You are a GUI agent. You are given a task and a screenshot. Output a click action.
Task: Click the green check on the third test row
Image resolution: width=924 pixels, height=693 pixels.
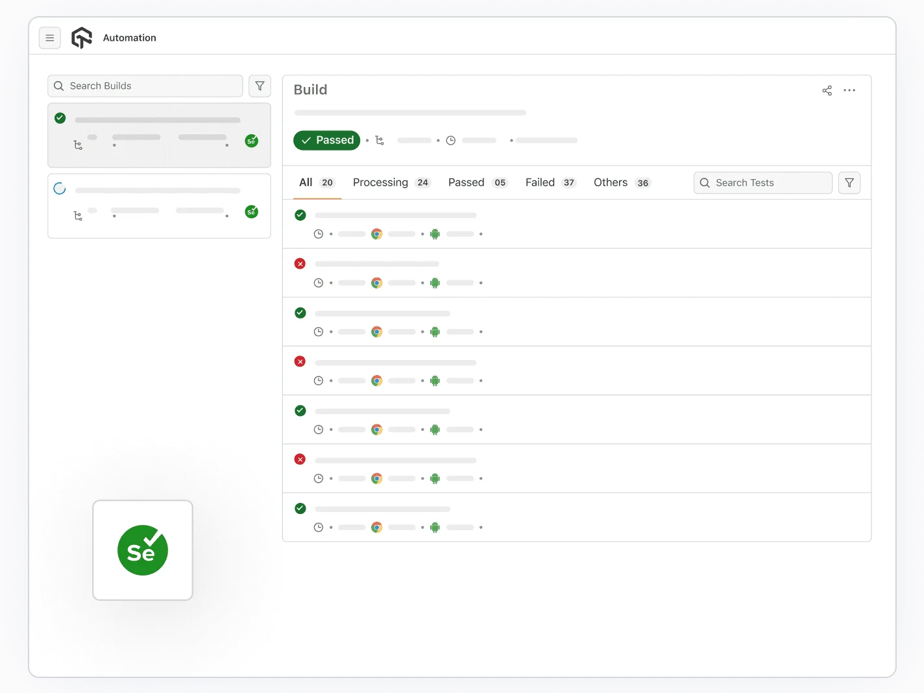pos(300,313)
